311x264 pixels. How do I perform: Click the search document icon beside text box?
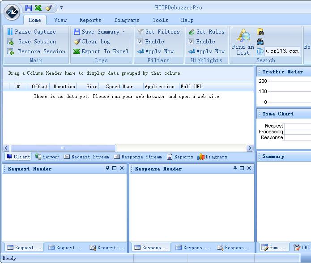[x=260, y=51]
